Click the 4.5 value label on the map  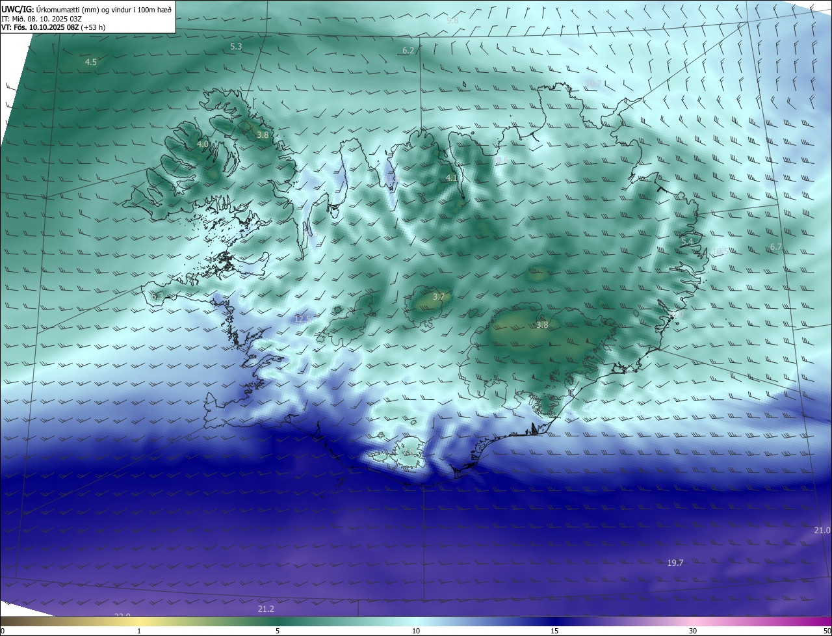pos(91,62)
